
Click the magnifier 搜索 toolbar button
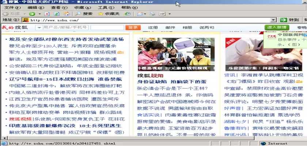(84, 14)
